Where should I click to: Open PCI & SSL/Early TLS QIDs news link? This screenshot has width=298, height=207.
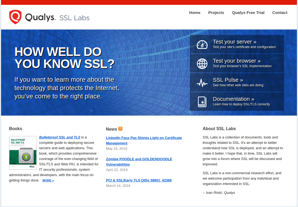(139, 180)
